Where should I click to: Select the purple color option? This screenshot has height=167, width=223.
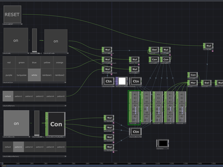[x=9, y=75]
